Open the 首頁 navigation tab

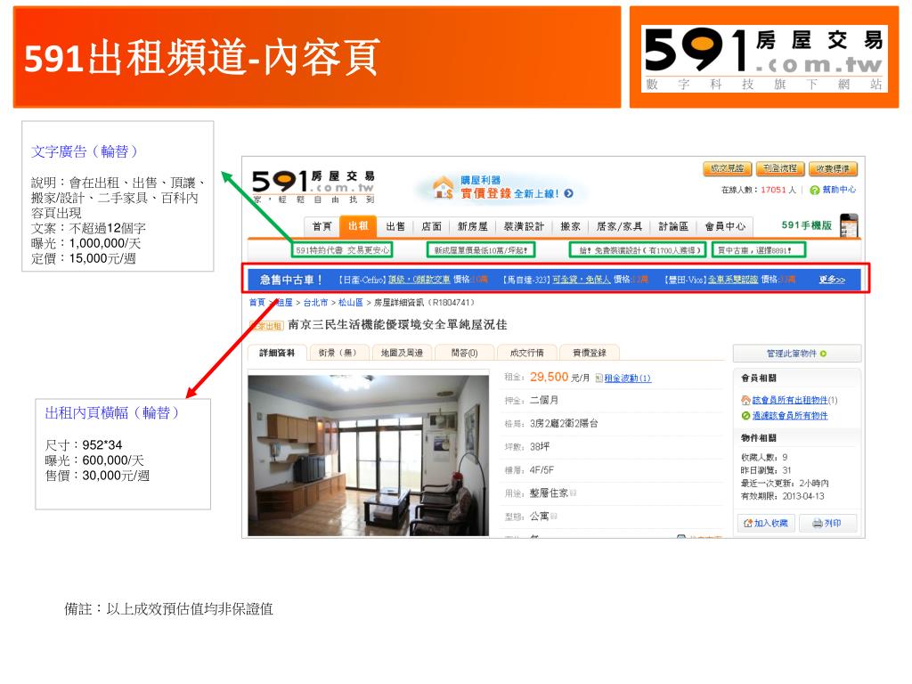322,226
